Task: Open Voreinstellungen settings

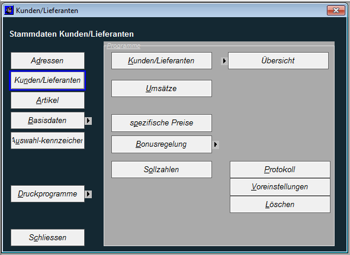Action: pos(280,187)
